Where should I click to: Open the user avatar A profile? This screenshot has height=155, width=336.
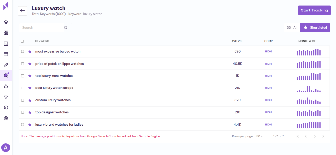coord(6,147)
